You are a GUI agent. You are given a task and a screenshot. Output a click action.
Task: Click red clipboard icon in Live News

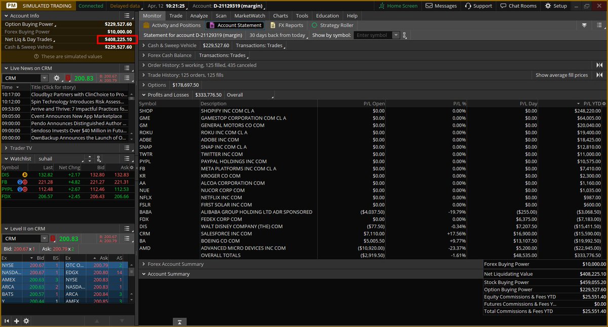68,78
